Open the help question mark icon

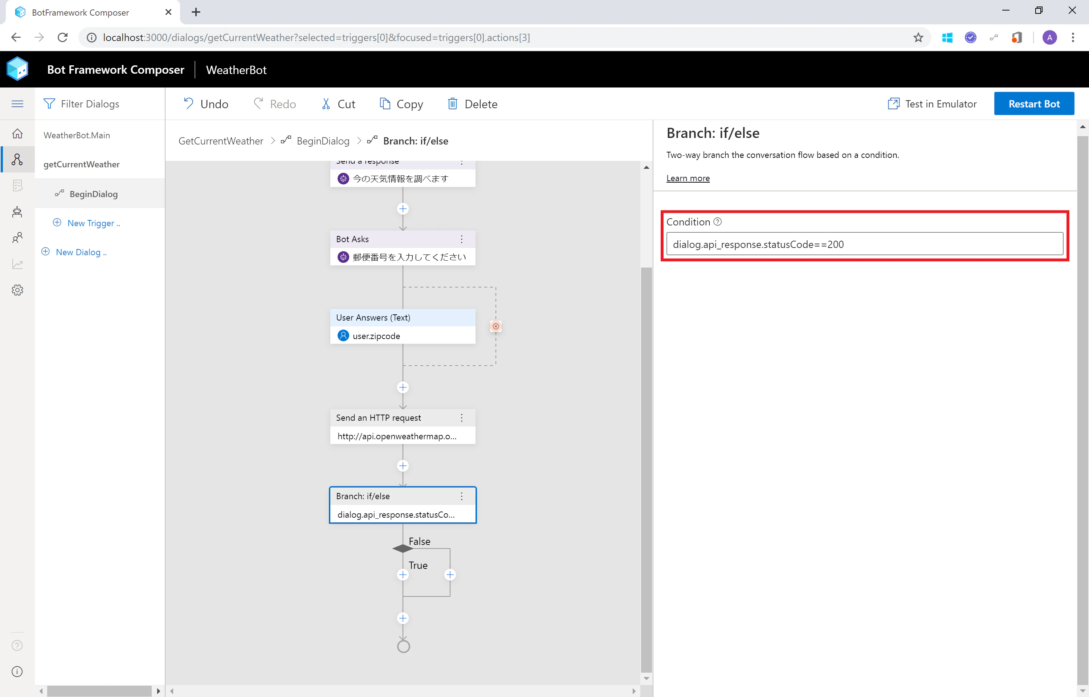pyautogui.click(x=17, y=645)
